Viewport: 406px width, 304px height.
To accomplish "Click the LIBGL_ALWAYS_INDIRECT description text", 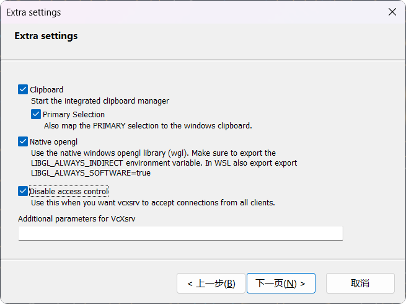I will 164,163.
